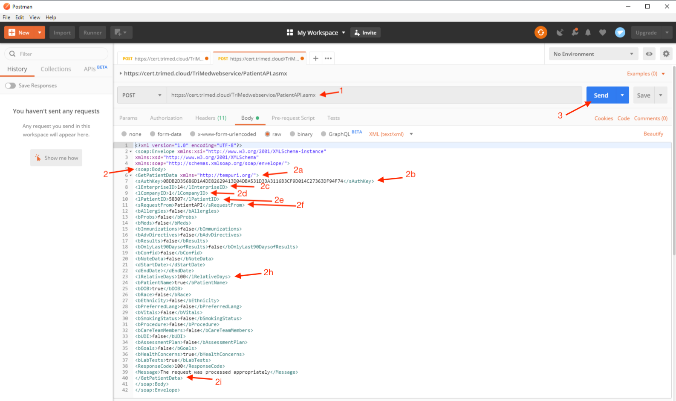
Task: Open the Comments (0) link
Action: point(651,118)
